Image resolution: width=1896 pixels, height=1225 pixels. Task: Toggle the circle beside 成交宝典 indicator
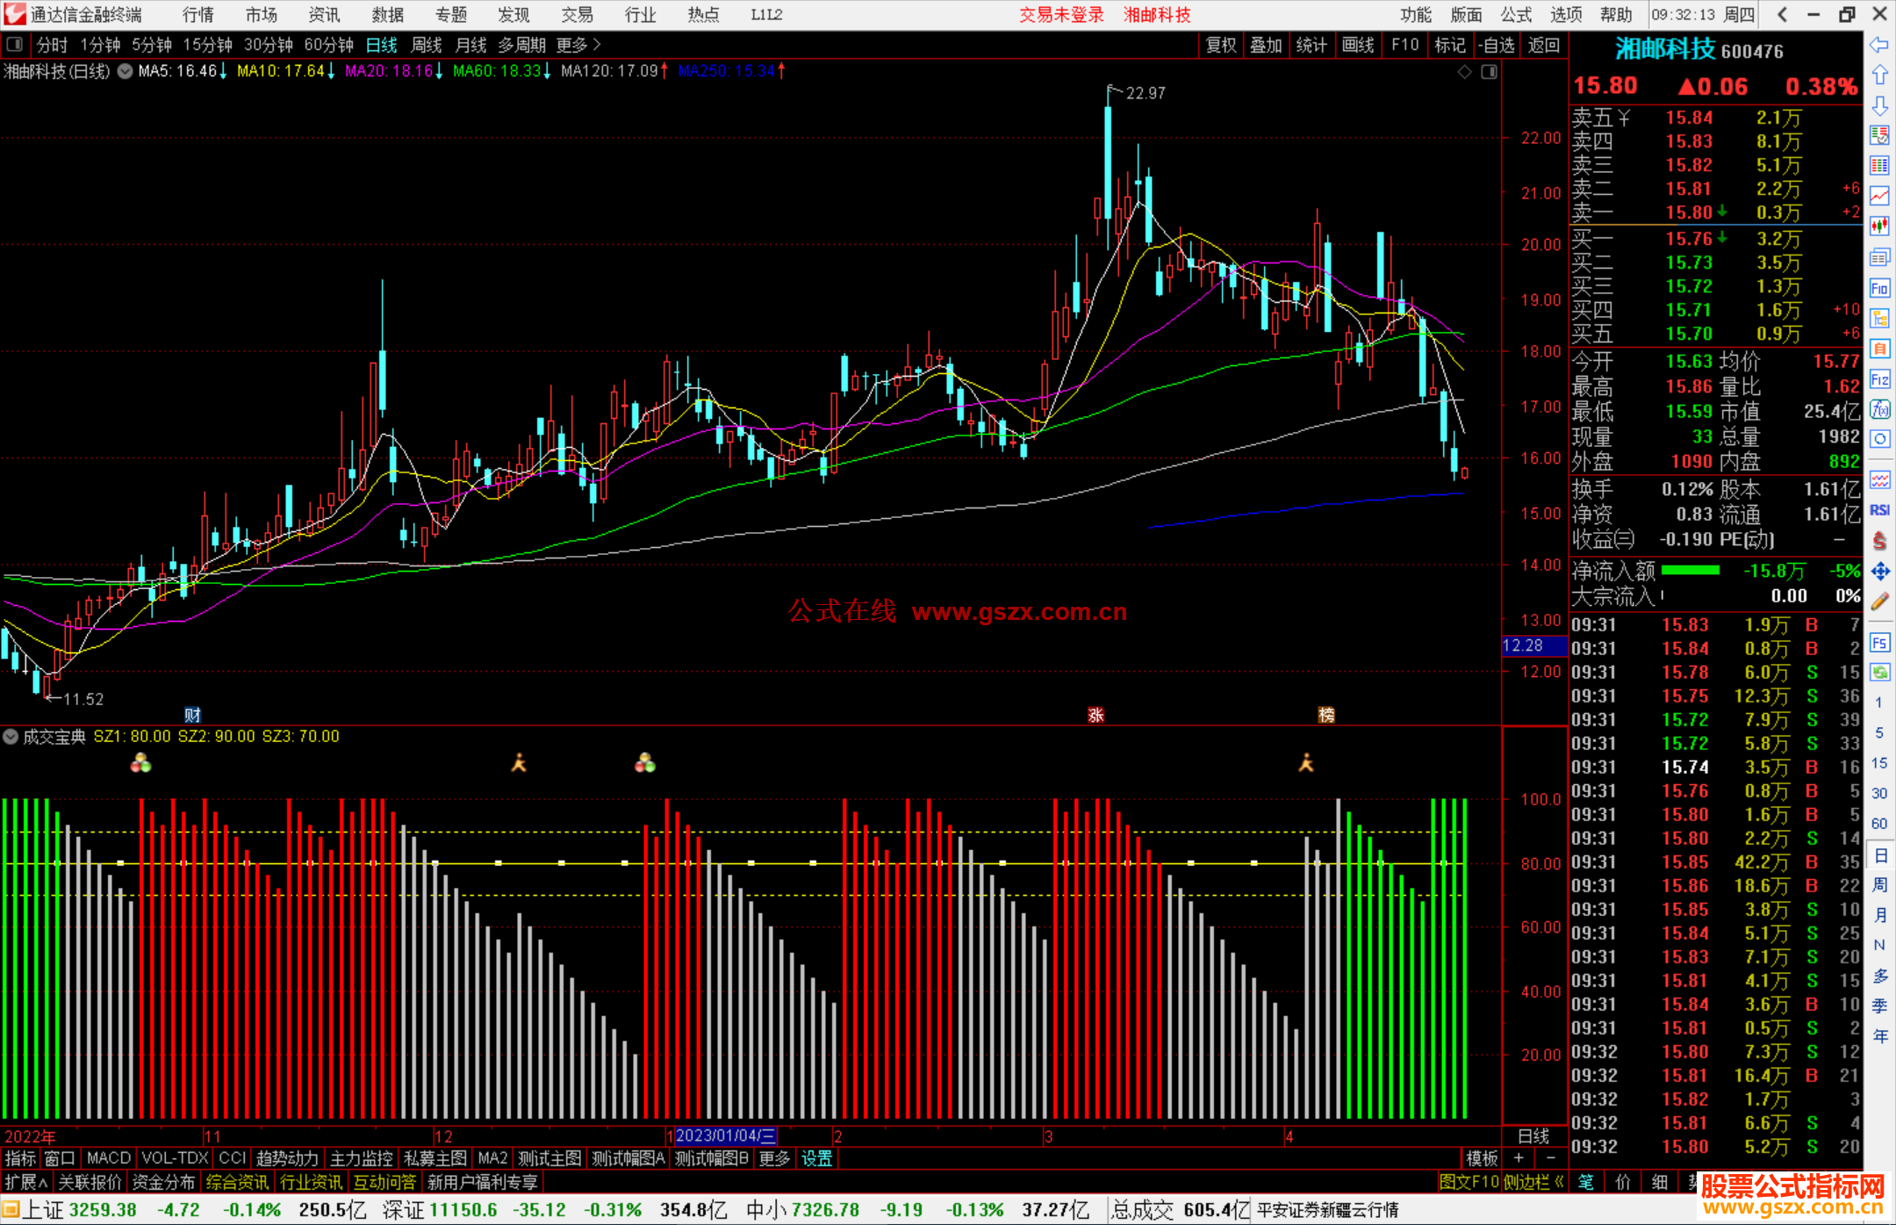pyautogui.click(x=11, y=737)
